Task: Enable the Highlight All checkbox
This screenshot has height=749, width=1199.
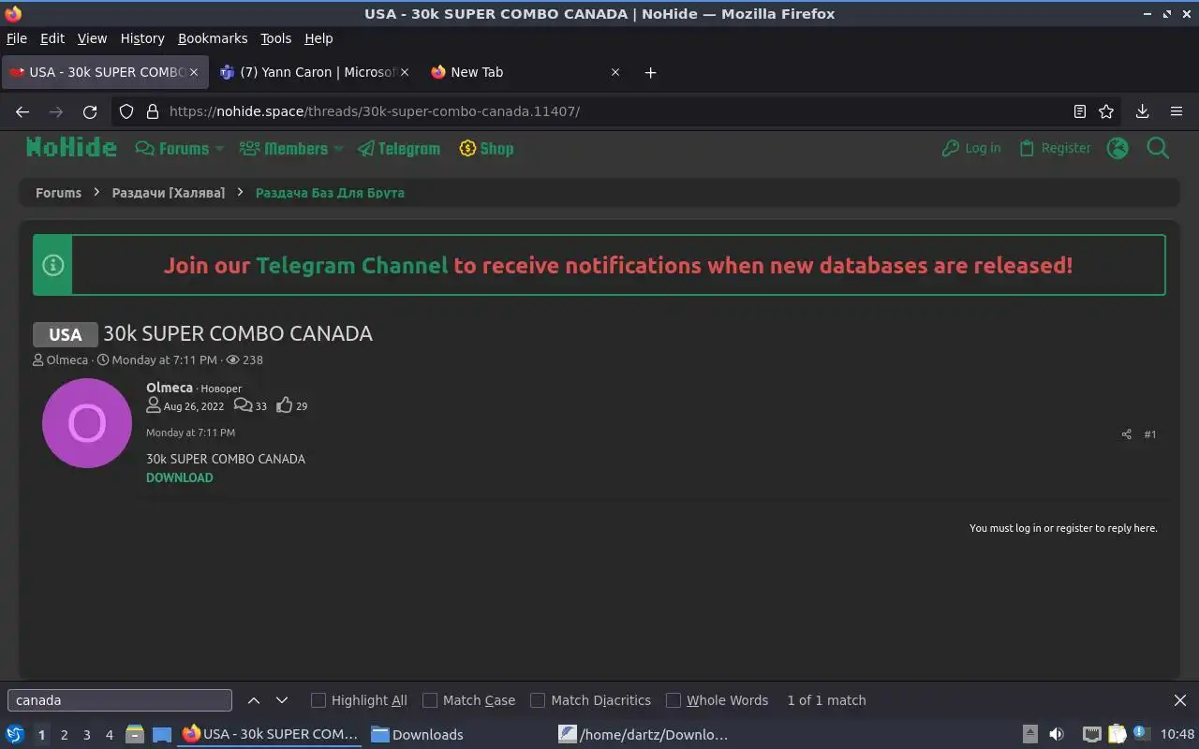Action: 318,700
